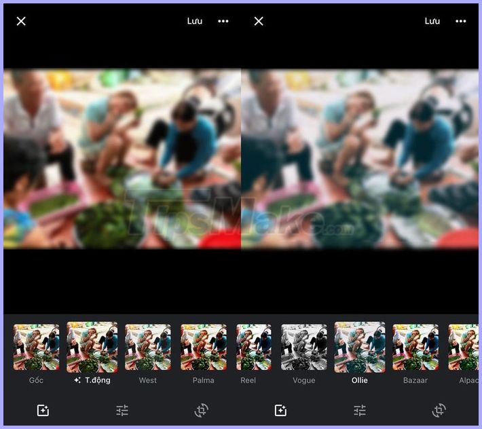Apply the Reel filter thumbnail
This screenshot has height=429, width=482.
tap(254, 348)
